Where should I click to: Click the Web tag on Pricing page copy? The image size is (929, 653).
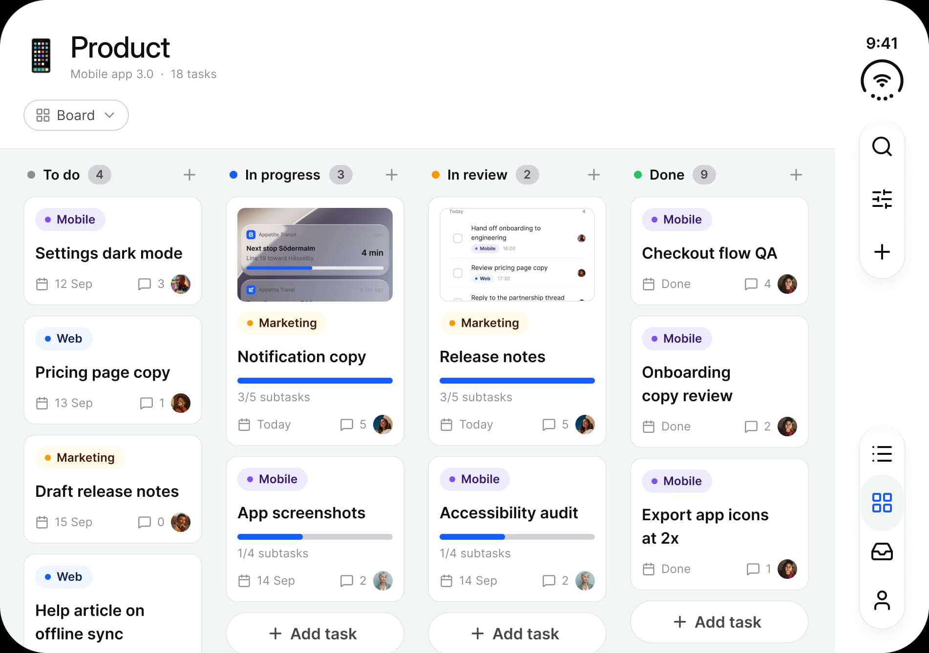click(63, 339)
